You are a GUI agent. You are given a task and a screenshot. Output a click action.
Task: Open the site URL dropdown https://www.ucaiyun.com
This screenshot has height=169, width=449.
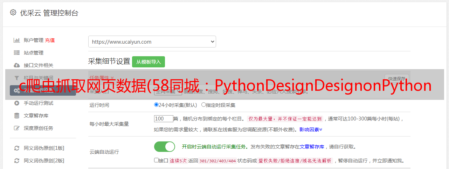pyautogui.click(x=152, y=42)
